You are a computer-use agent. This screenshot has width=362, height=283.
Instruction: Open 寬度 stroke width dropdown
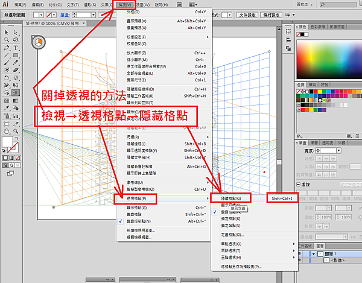pos(338,151)
